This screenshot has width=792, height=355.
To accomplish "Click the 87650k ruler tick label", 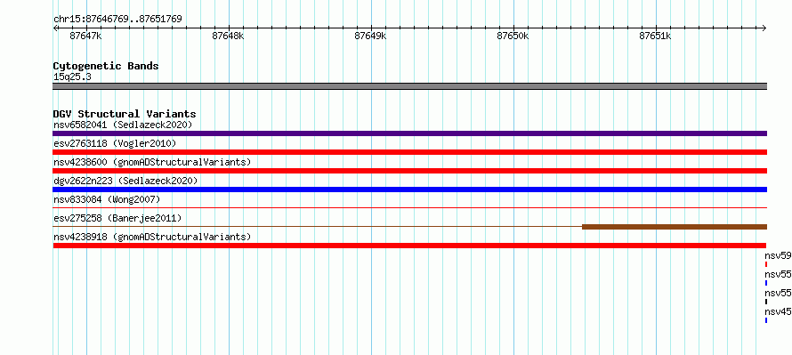I will pyautogui.click(x=513, y=36).
